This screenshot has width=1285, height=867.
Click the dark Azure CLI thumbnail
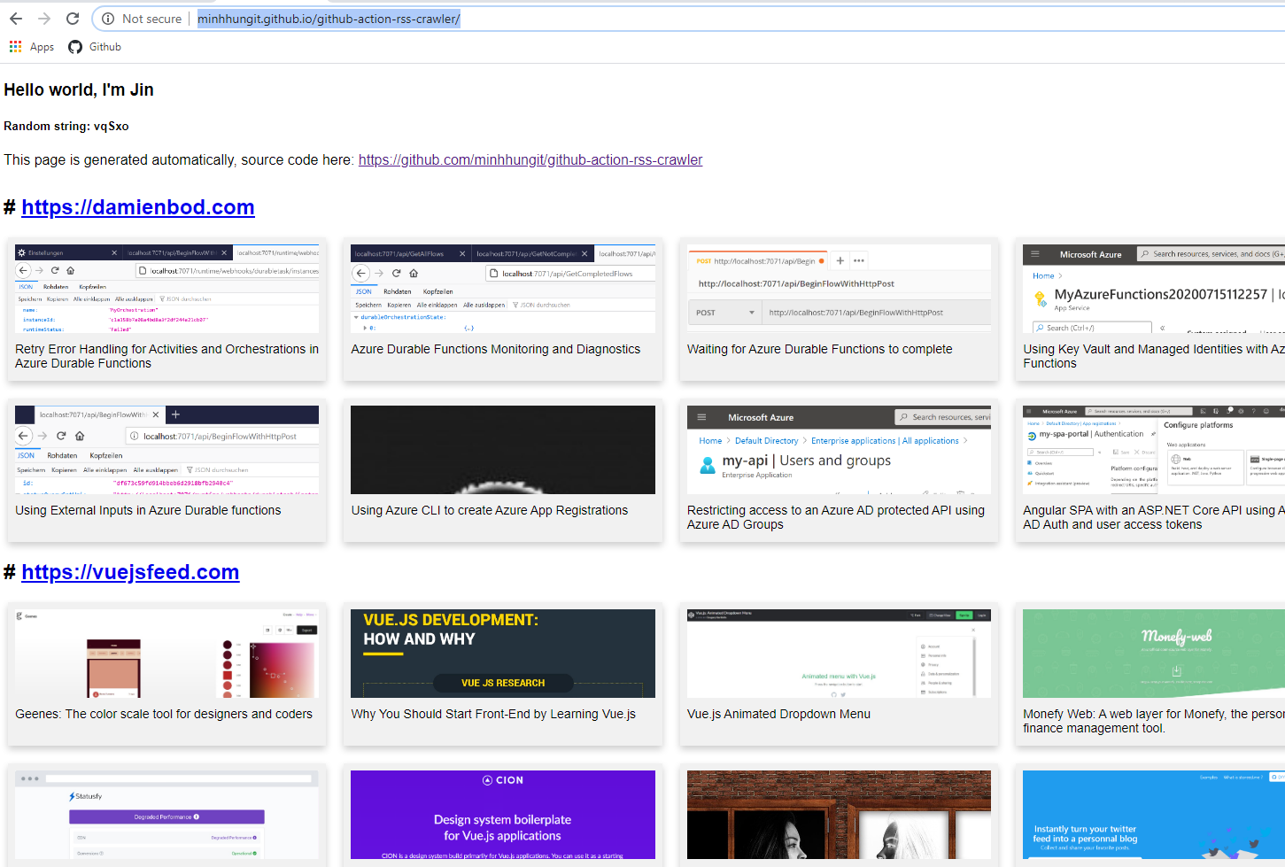pyautogui.click(x=503, y=450)
